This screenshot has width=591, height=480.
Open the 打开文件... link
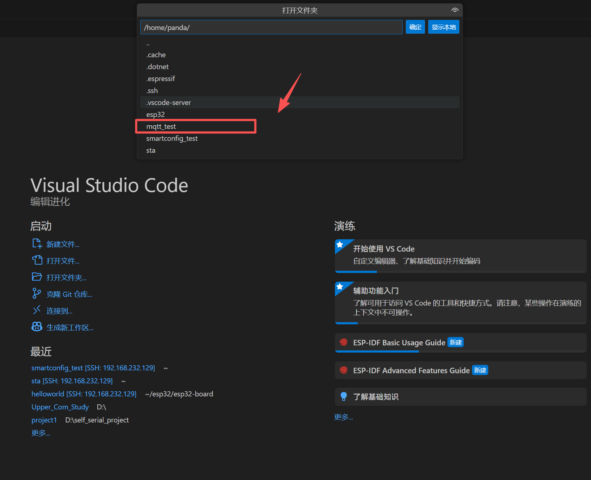coord(63,261)
